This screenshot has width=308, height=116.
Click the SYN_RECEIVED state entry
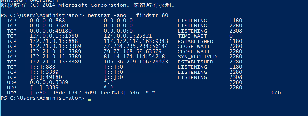[197, 57]
